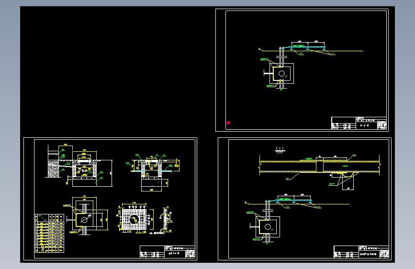
Task: Select the grate plan view with the center circle
Action: (135, 220)
